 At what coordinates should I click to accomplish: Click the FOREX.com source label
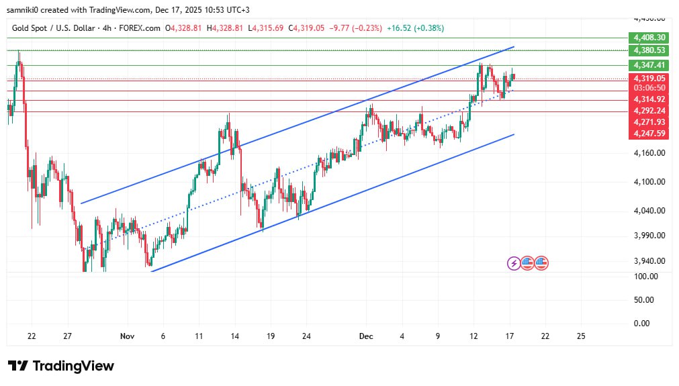(140, 28)
